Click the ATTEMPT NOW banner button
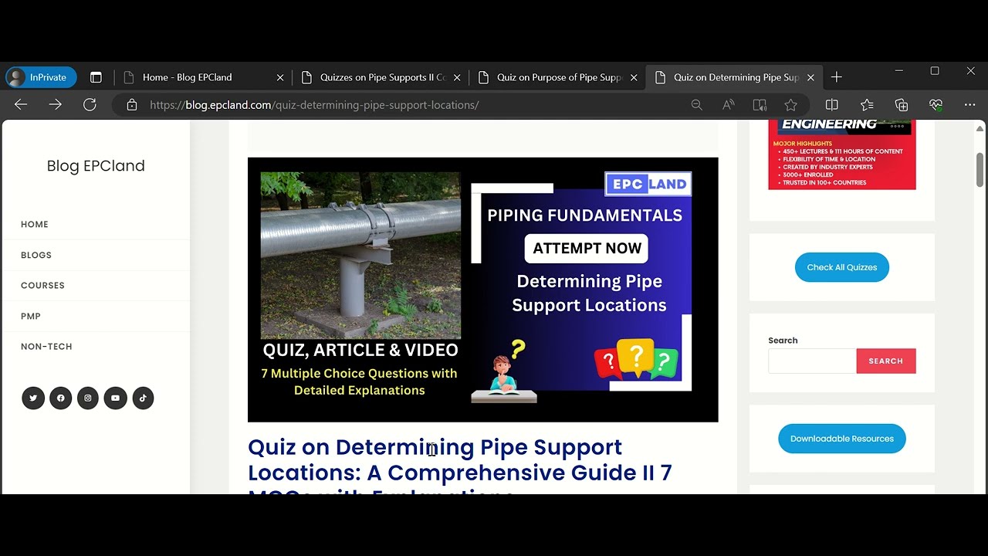Viewport: 988px width, 556px height. (587, 249)
